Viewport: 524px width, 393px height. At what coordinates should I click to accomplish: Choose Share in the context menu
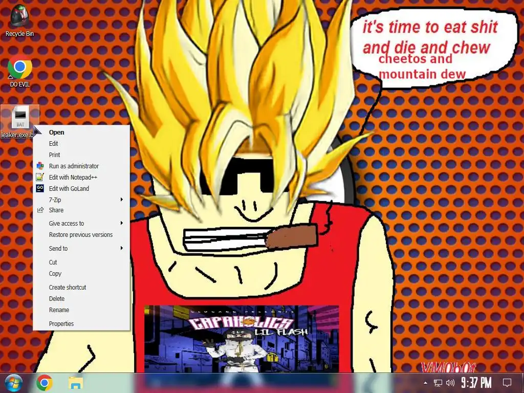(x=81, y=210)
